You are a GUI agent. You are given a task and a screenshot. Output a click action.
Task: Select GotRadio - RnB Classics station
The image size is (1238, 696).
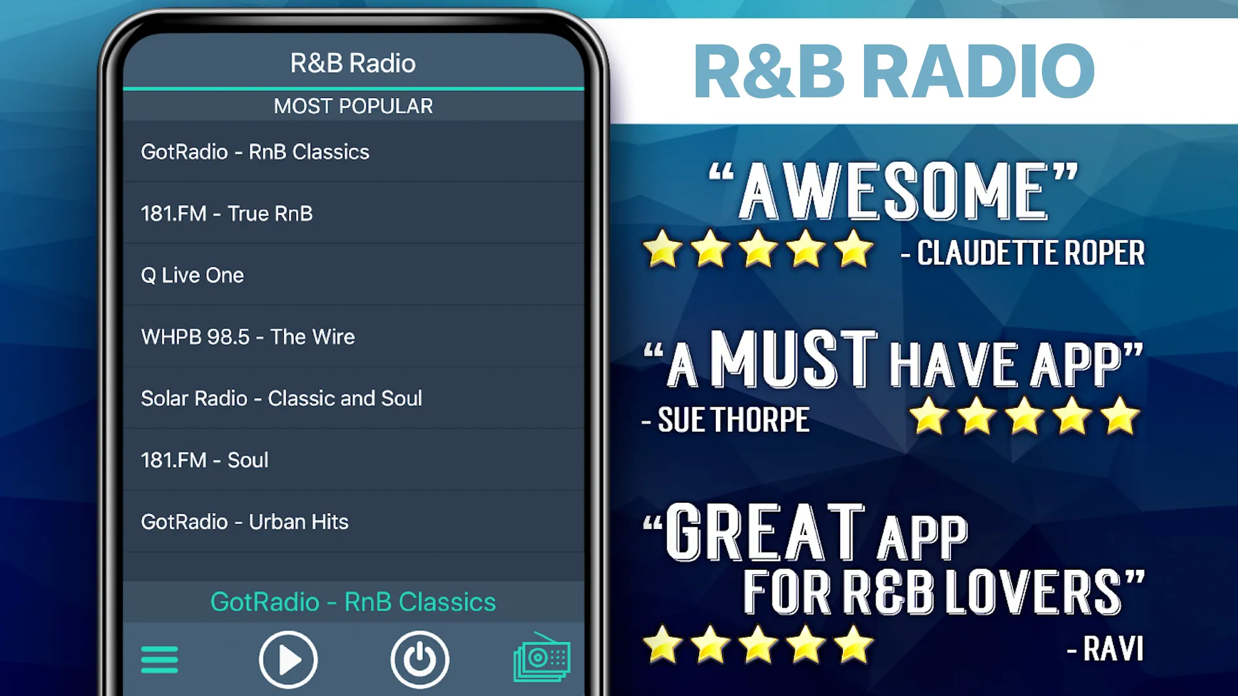353,151
